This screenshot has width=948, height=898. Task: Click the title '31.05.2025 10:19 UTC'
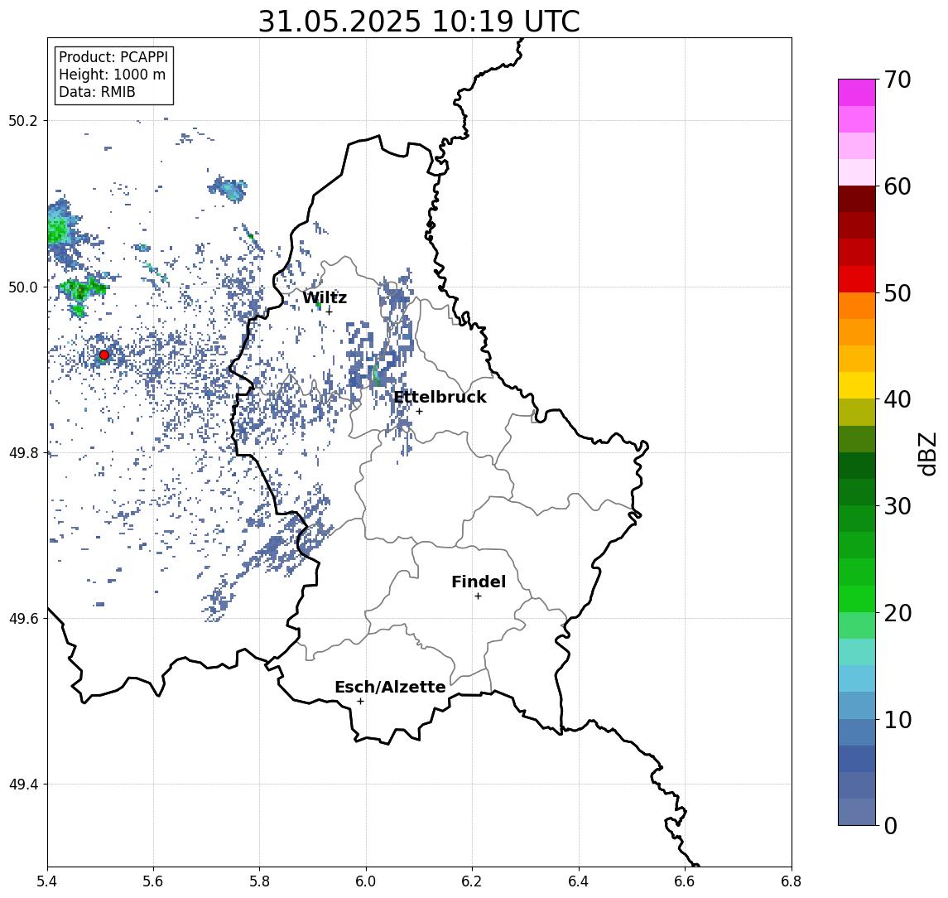[419, 22]
